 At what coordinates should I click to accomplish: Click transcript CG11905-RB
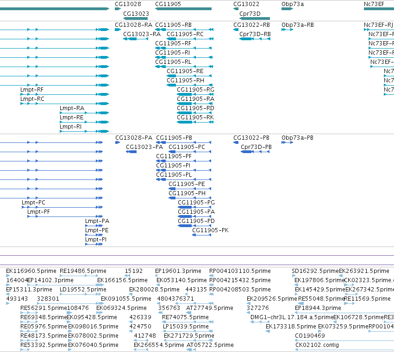(173, 25)
